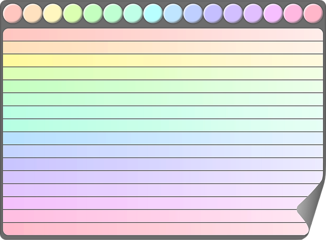Viewport: 326px width, 240px height.
Task: Select the peach orange stripe
Action: click(x=163, y=47)
